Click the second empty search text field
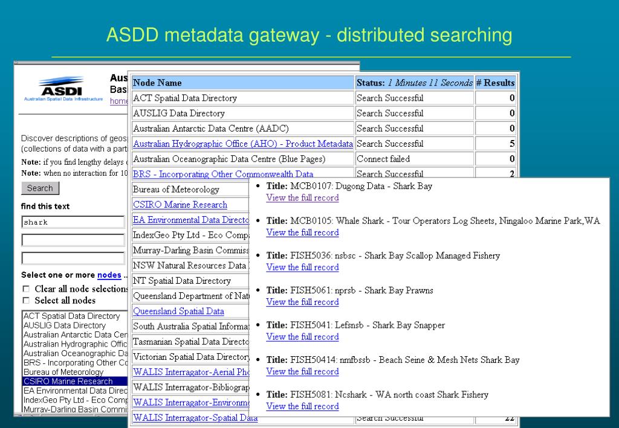 (x=73, y=240)
